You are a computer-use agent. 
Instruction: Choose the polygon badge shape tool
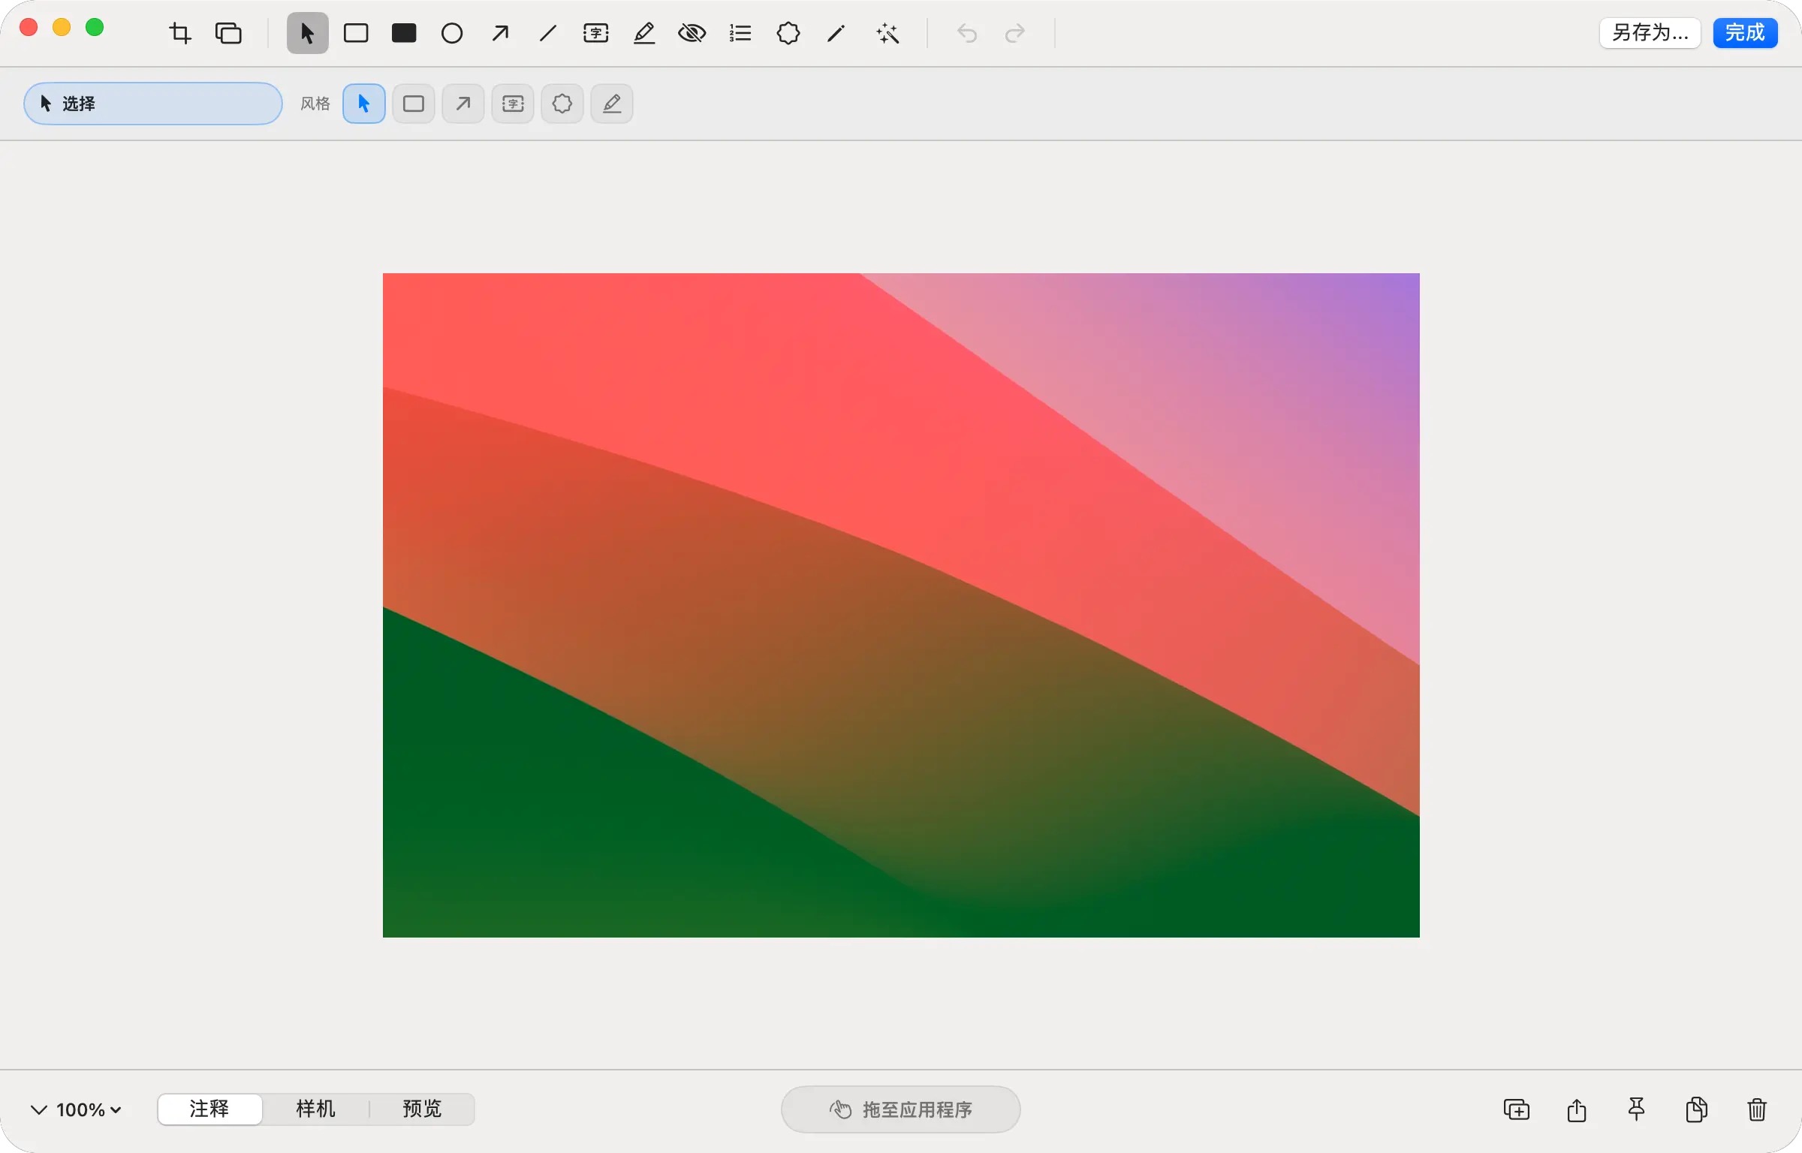click(788, 33)
